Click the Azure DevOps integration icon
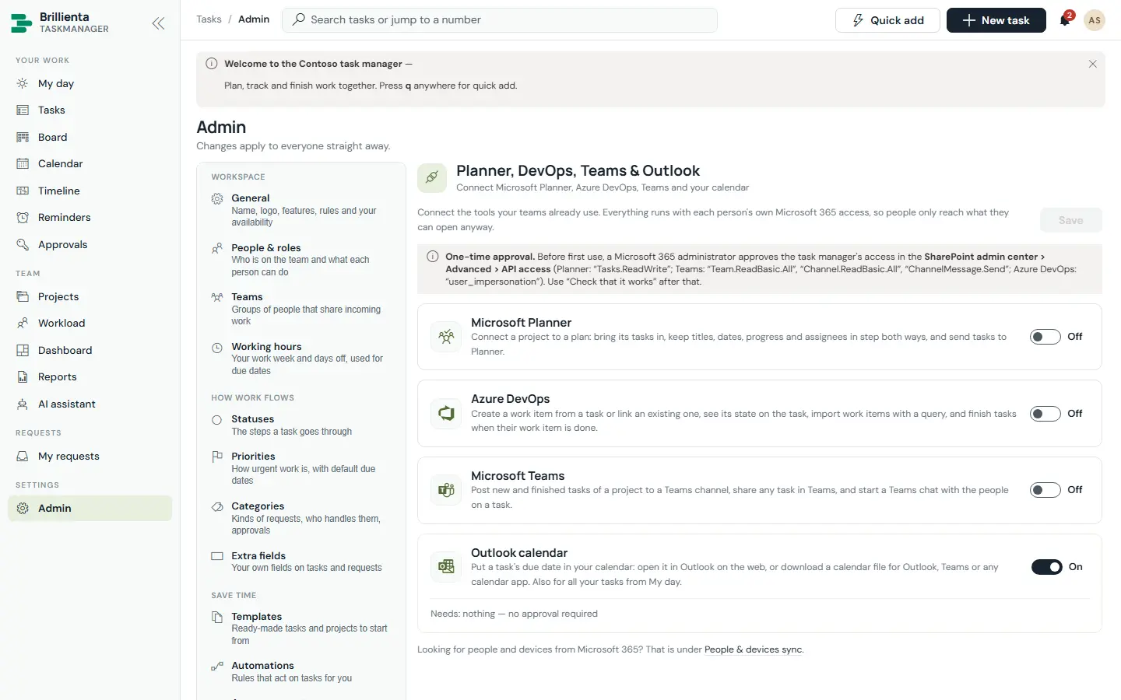 point(446,413)
